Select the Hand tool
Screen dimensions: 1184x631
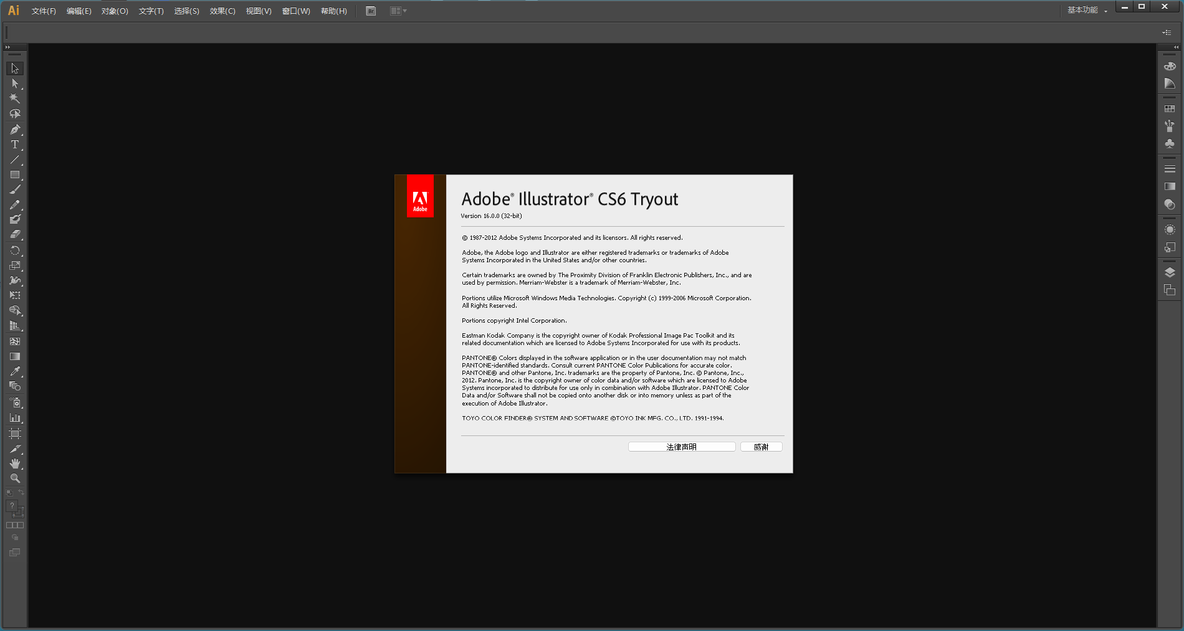[14, 463]
